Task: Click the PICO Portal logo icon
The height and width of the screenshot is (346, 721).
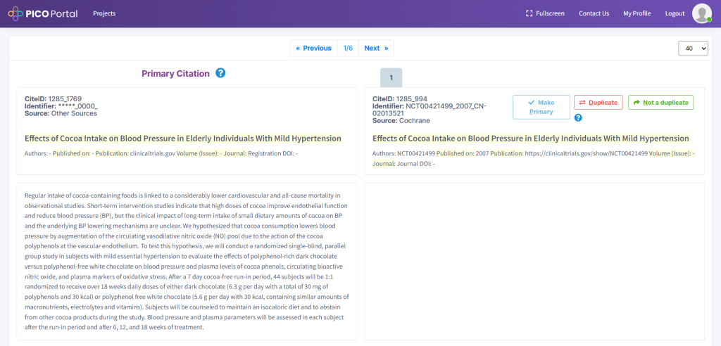Action: click(15, 14)
